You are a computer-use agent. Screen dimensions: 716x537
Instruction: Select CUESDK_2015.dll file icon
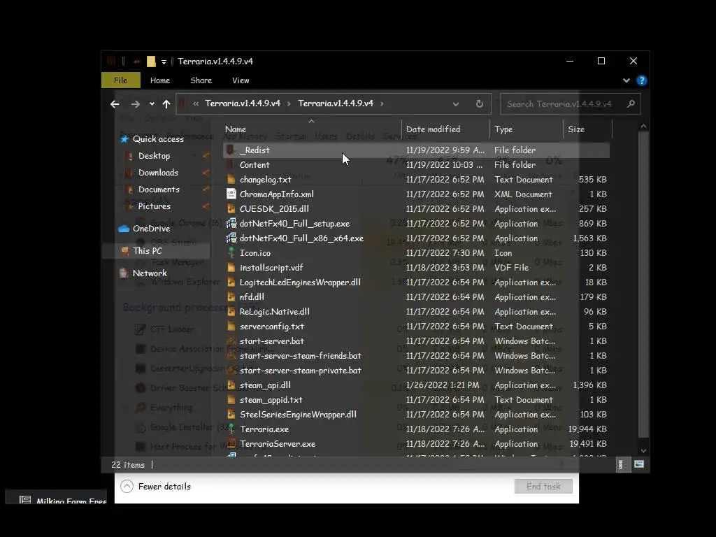(231, 208)
